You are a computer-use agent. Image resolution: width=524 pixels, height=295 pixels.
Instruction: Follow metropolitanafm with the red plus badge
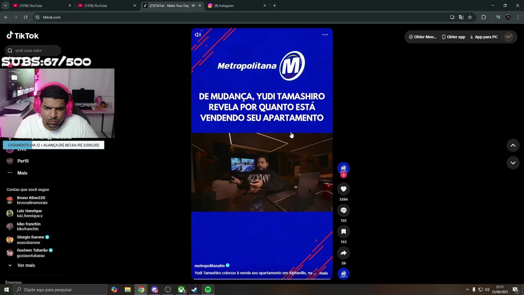pyautogui.click(x=343, y=175)
